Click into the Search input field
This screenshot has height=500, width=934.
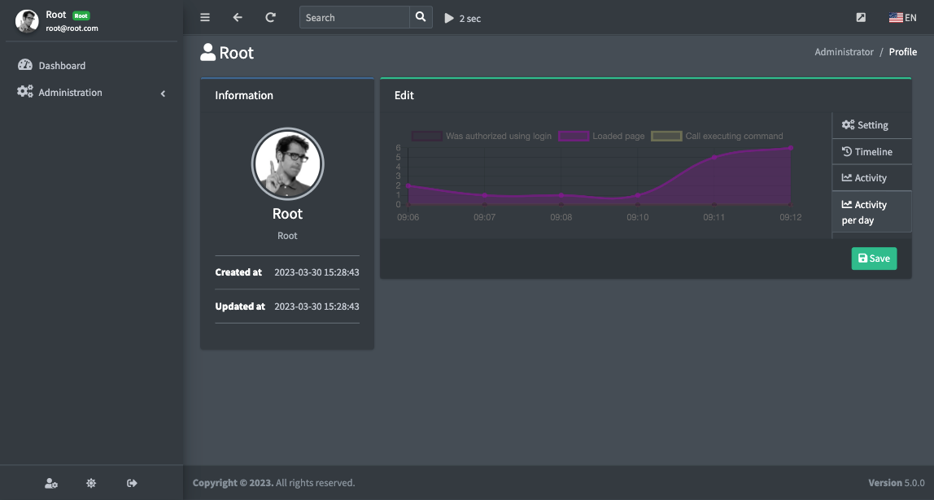[x=354, y=18]
